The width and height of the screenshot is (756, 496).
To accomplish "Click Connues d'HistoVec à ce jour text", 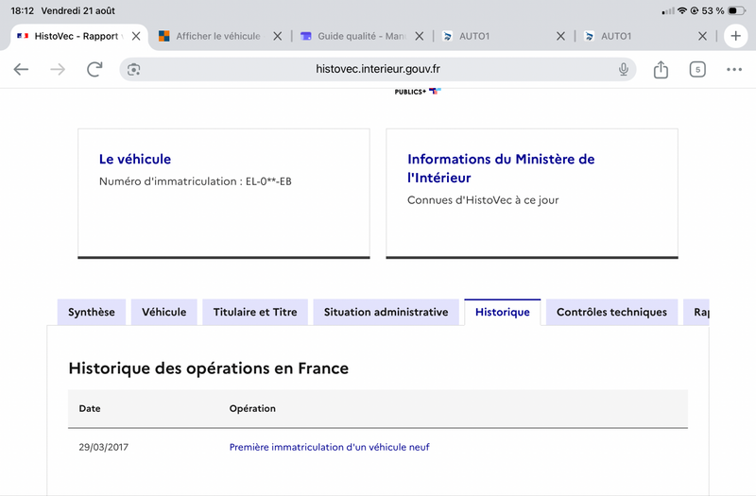I will coord(483,200).
